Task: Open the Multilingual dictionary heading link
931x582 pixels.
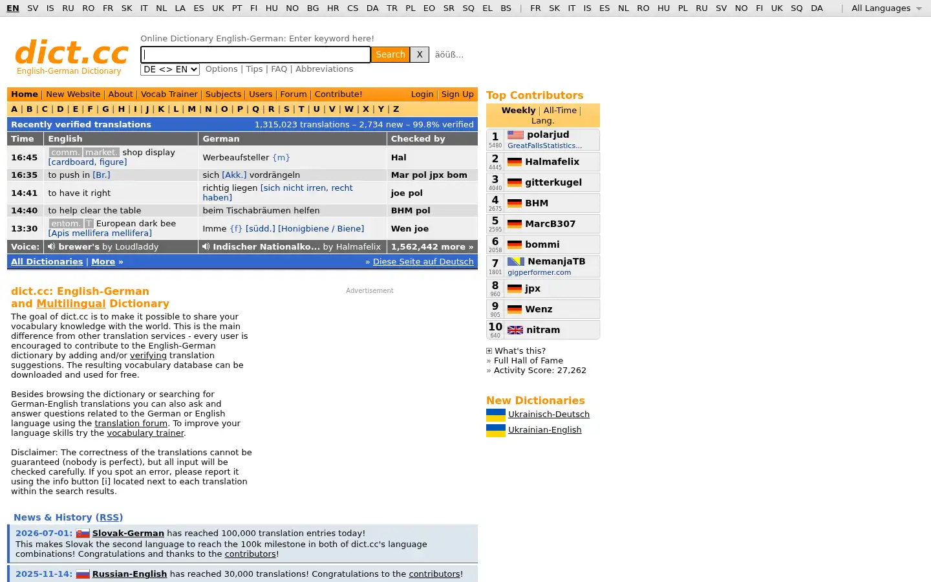Action: (71, 304)
